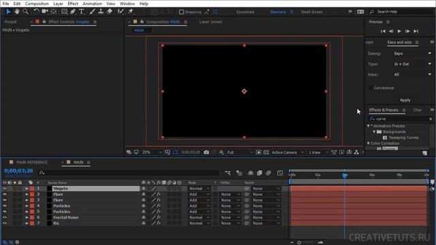This screenshot has height=245, width=436.
Task: Open the File menu
Action: pos(5,3)
